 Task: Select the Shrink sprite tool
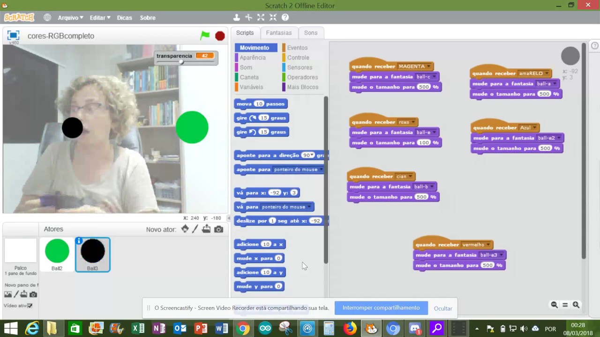pyautogui.click(x=273, y=17)
